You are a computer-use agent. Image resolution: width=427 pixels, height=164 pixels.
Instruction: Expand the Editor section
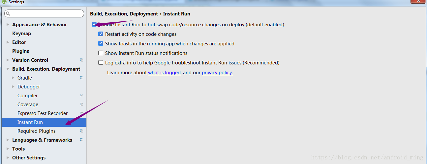[8, 42]
